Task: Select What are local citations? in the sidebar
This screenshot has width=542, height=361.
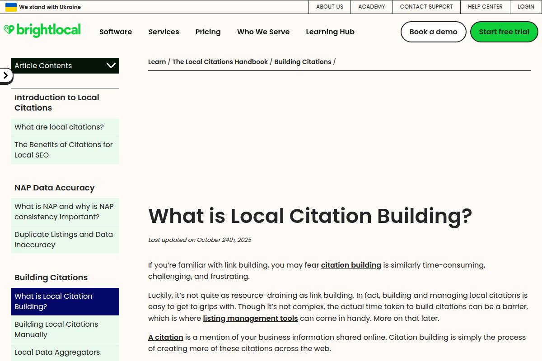Action: coord(59,127)
